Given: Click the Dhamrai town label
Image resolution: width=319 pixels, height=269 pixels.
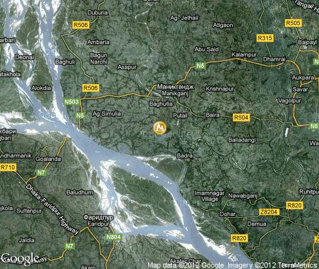Looking at the screenshot, I should [274, 59].
